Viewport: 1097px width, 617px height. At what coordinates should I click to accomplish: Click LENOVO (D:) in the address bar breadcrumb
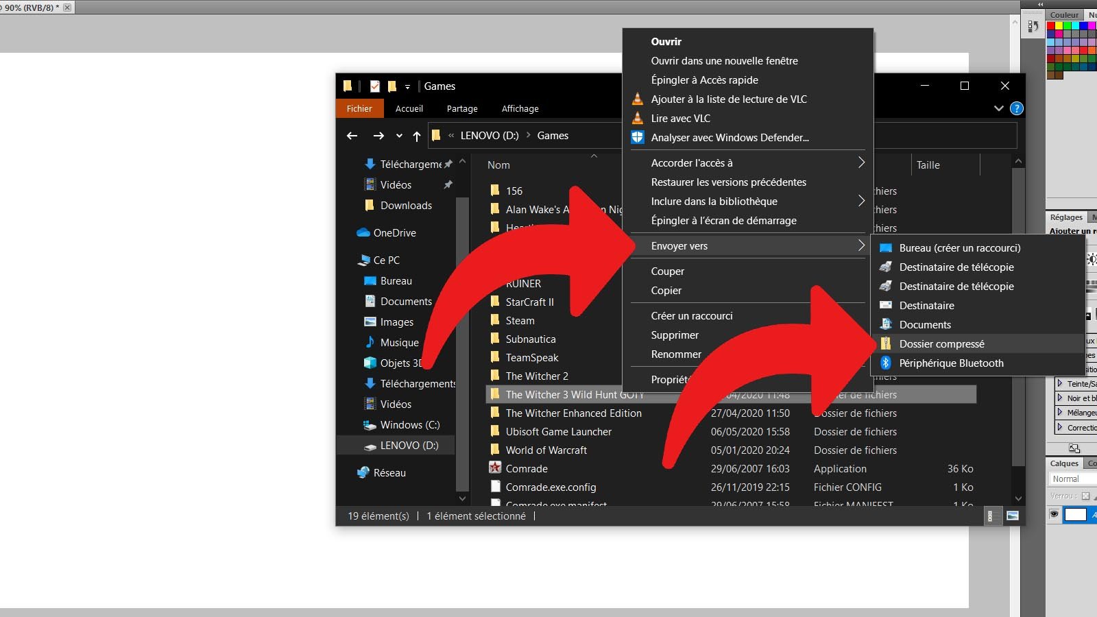(x=490, y=135)
